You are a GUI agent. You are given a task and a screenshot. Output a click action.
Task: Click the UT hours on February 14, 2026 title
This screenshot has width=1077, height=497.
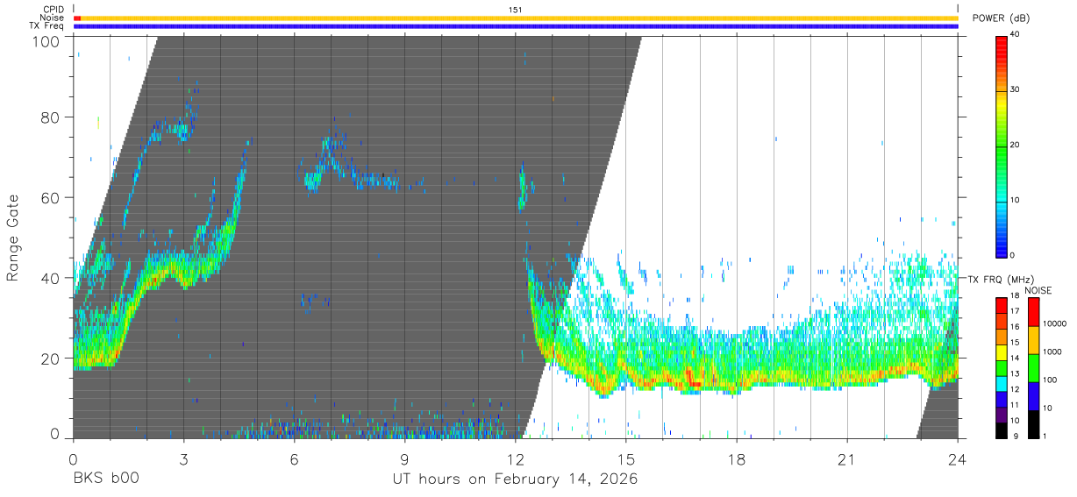click(x=516, y=479)
